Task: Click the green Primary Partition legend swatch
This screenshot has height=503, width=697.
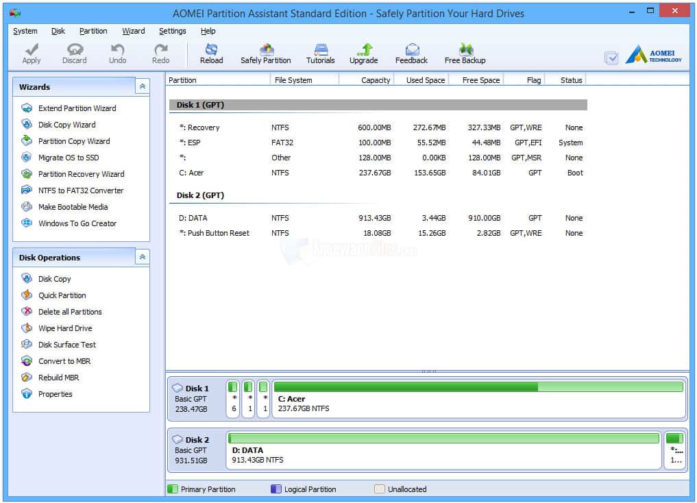Action: click(171, 489)
